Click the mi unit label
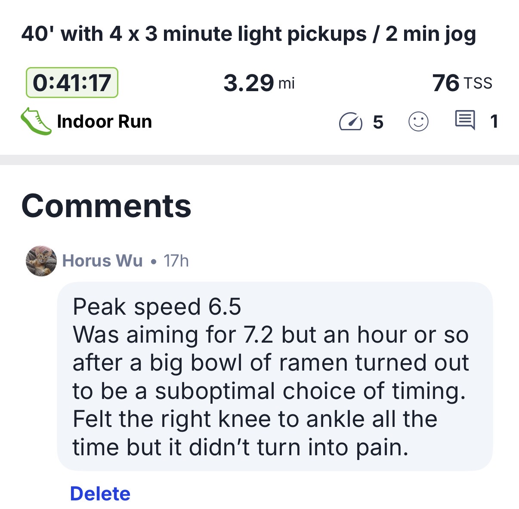Screen dimensions: 519x509 click(x=287, y=83)
